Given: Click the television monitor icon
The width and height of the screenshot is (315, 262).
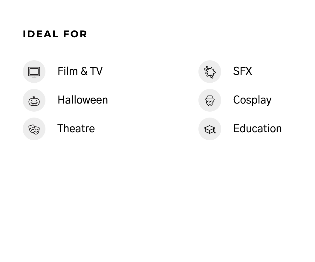Looking at the screenshot, I should click(34, 72).
